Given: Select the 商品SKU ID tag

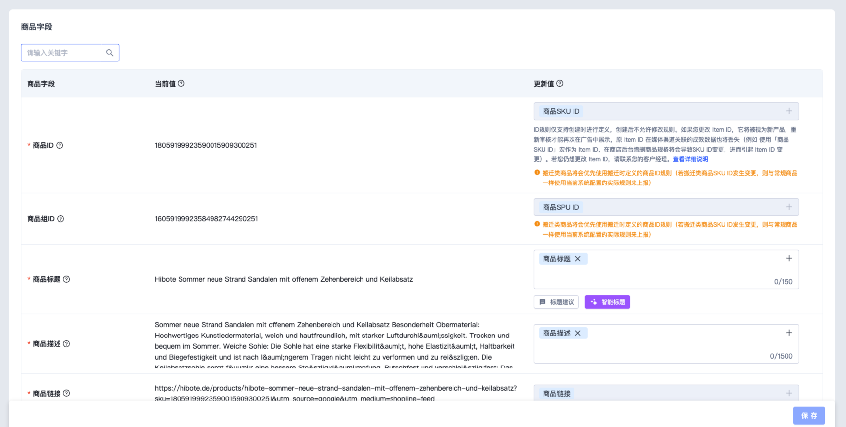Looking at the screenshot, I should [x=561, y=111].
